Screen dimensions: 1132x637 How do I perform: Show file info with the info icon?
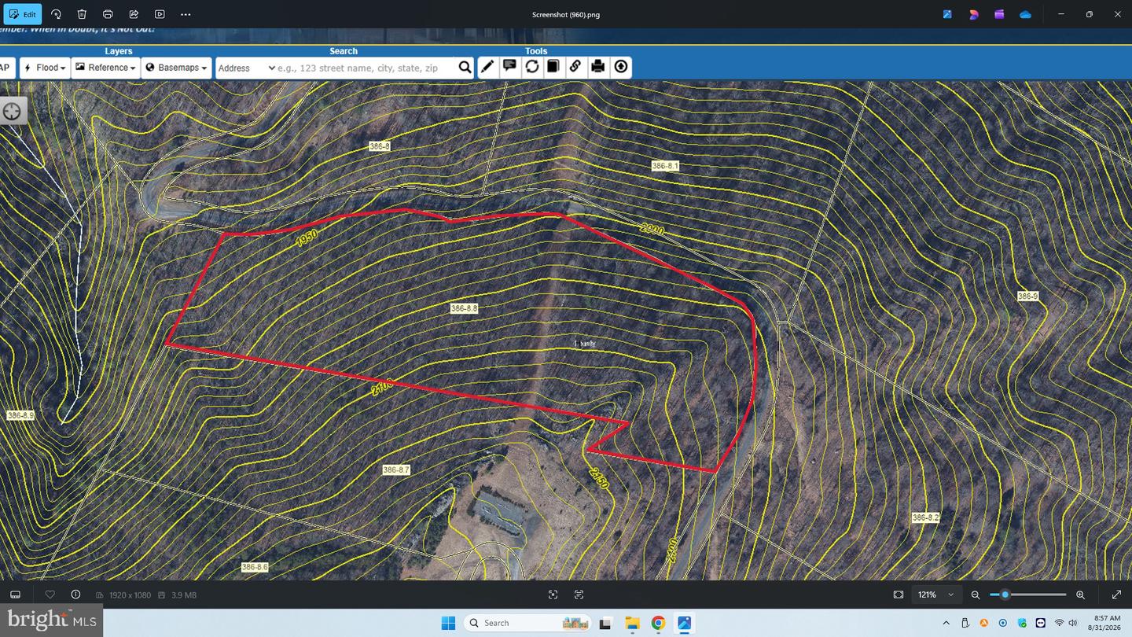[x=75, y=595]
